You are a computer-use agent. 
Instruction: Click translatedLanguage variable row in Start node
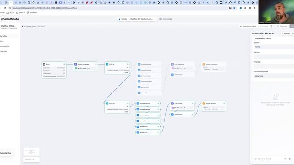point(54,76)
